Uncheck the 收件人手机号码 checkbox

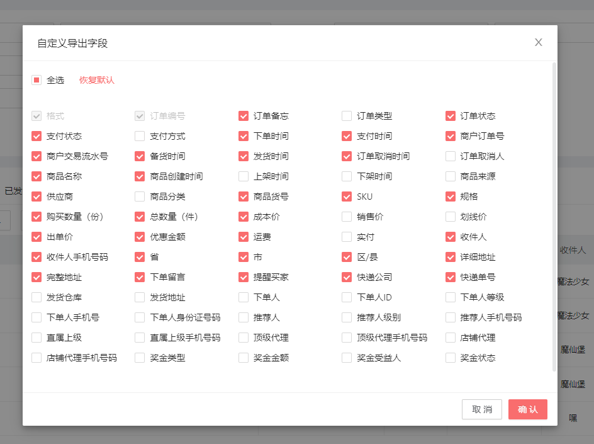[36, 257]
